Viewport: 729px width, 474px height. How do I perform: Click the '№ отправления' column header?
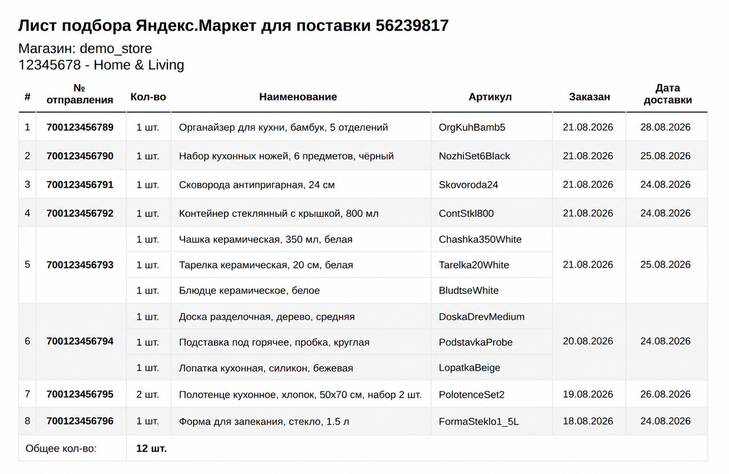pyautogui.click(x=80, y=94)
